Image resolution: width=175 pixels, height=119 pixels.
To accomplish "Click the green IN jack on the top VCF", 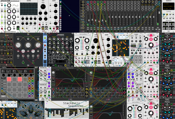I will [x=40, y=28].
